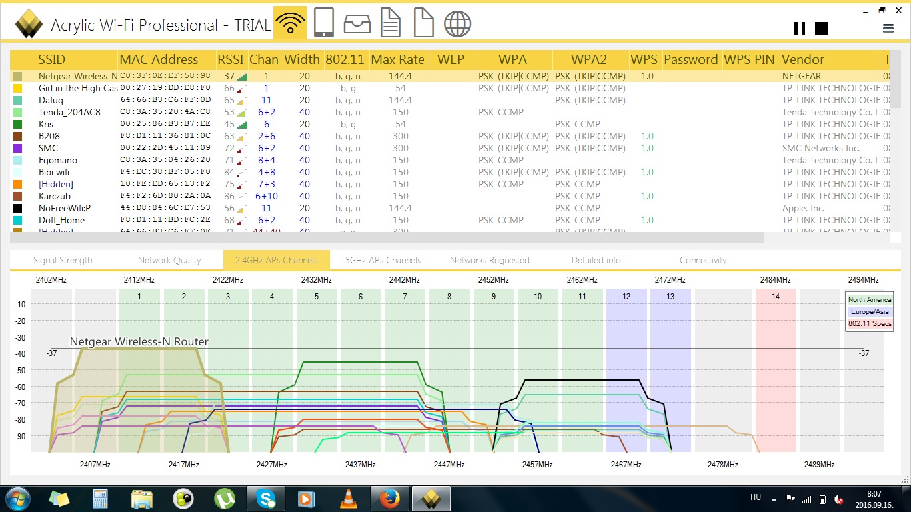Open the Detailed info tab
The width and height of the screenshot is (911, 512).
tap(596, 260)
